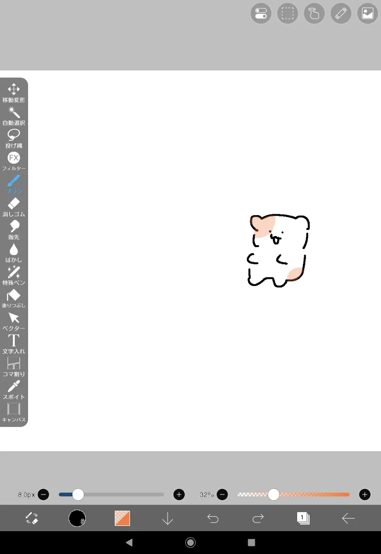Viewport: 381px width, 554px height.
Task: Select the 消しゴム eraser tool
Action: (x=14, y=207)
